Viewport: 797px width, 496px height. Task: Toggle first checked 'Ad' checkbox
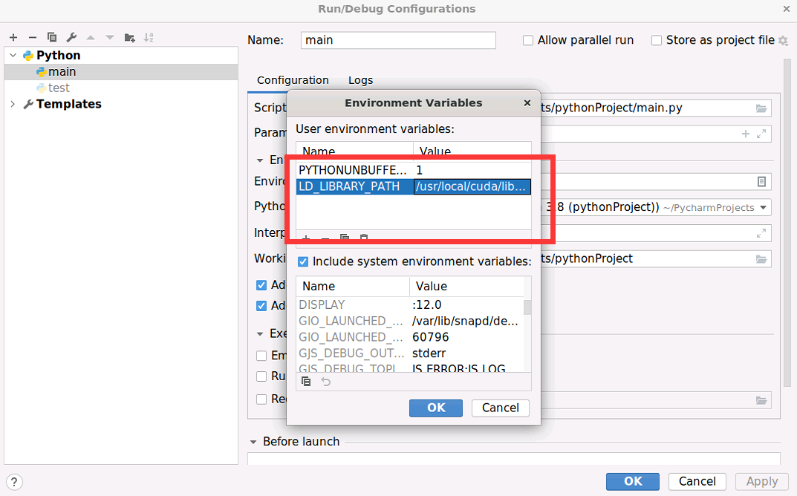tap(261, 285)
